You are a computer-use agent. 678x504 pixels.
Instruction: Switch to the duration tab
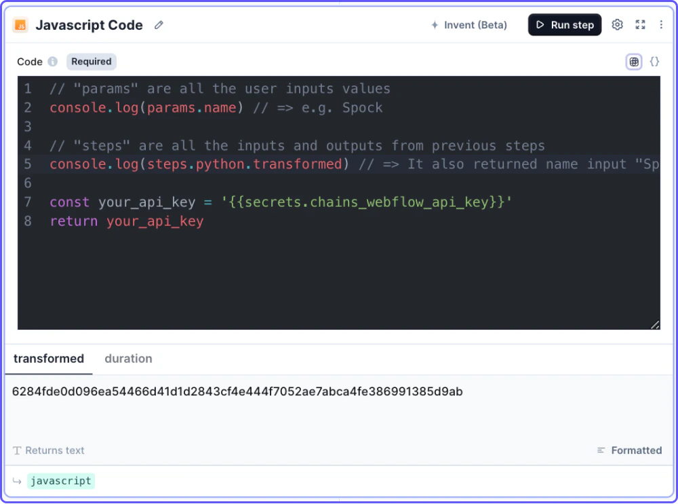[128, 359]
